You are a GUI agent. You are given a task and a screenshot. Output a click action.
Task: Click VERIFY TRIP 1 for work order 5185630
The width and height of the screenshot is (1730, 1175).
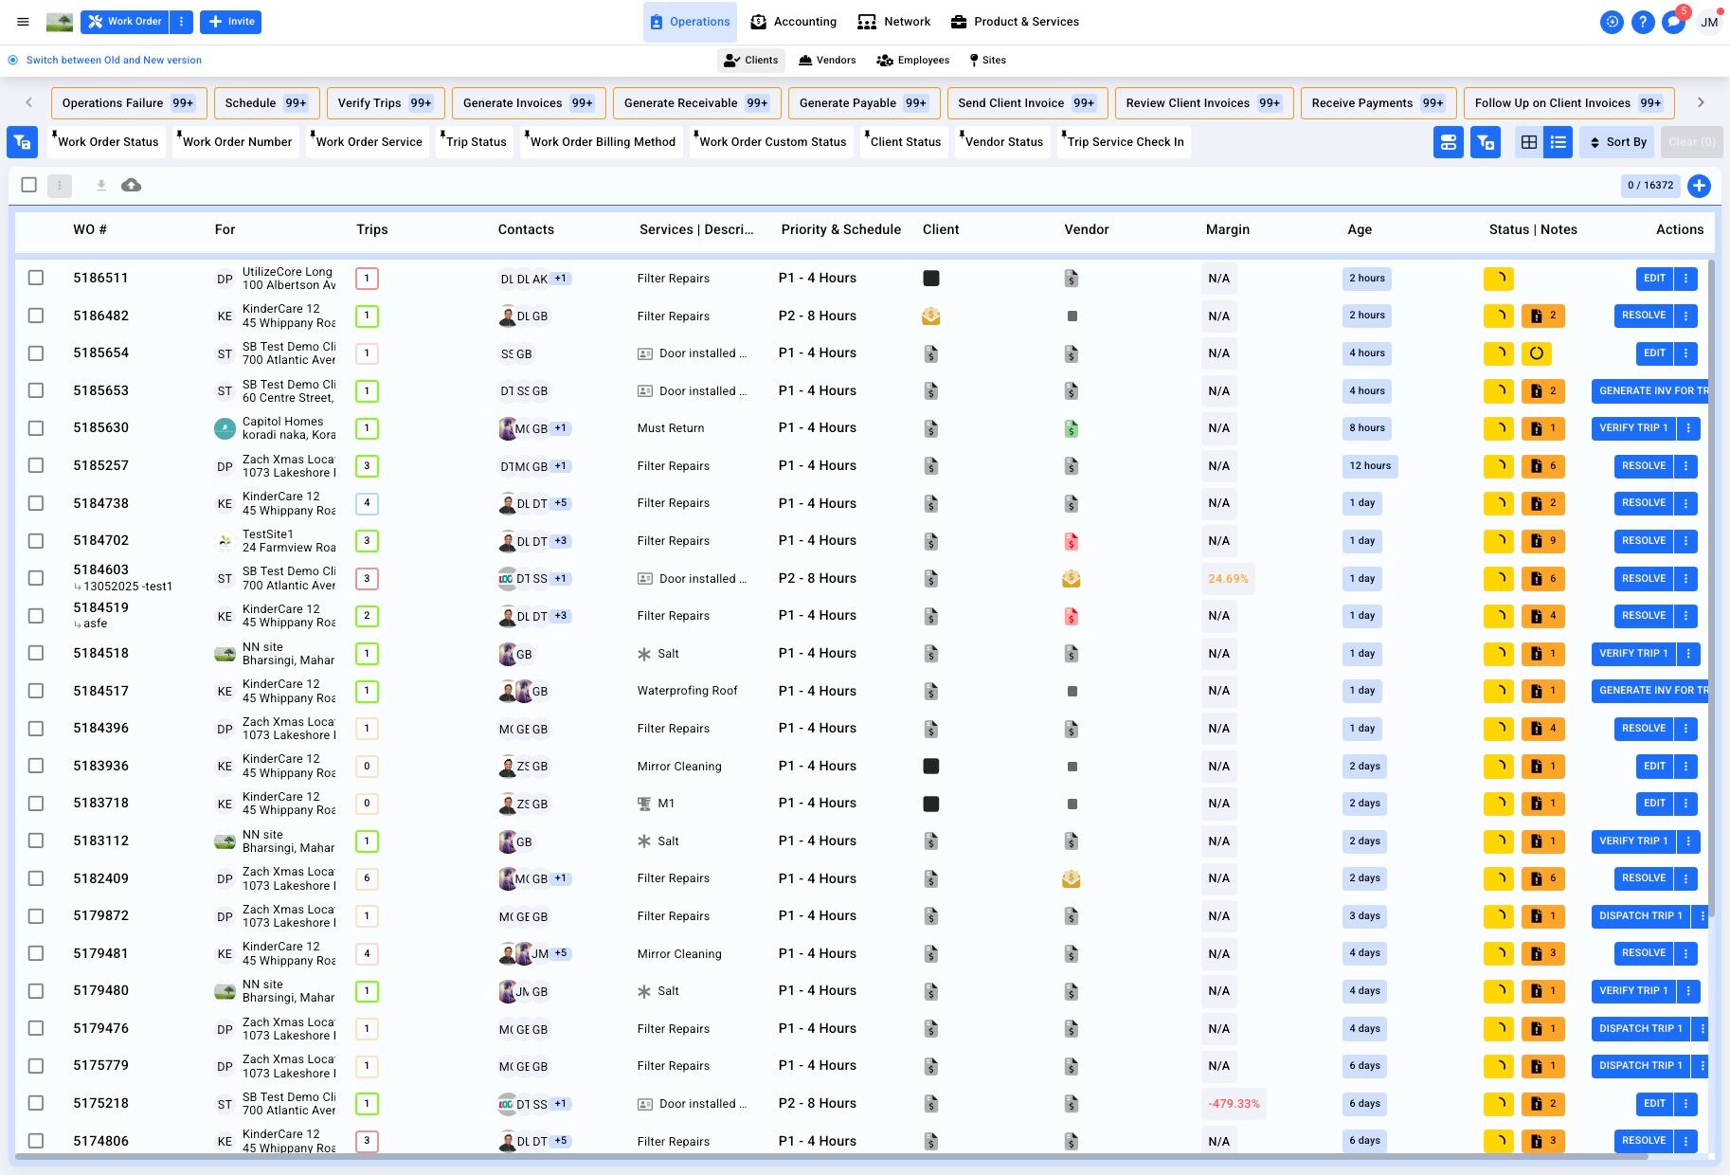pos(1633,428)
